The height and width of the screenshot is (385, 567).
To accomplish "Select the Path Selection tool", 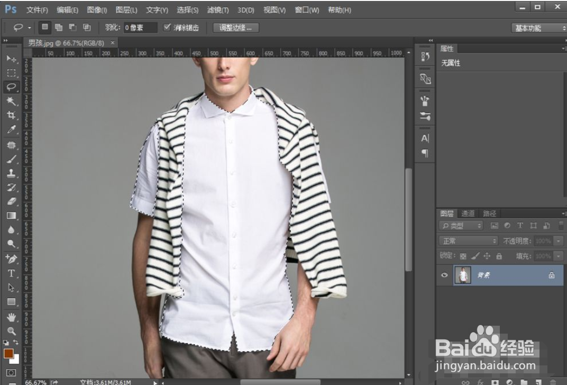I will point(11,288).
